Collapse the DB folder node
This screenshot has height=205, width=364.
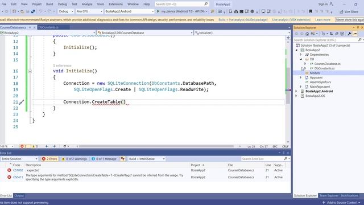(301, 59)
